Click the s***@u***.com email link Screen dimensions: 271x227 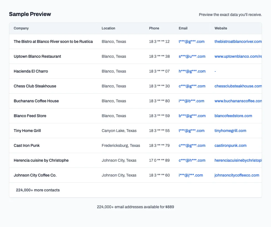[192, 56]
